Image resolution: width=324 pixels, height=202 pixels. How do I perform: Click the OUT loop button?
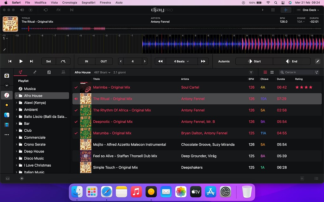coord(104,61)
